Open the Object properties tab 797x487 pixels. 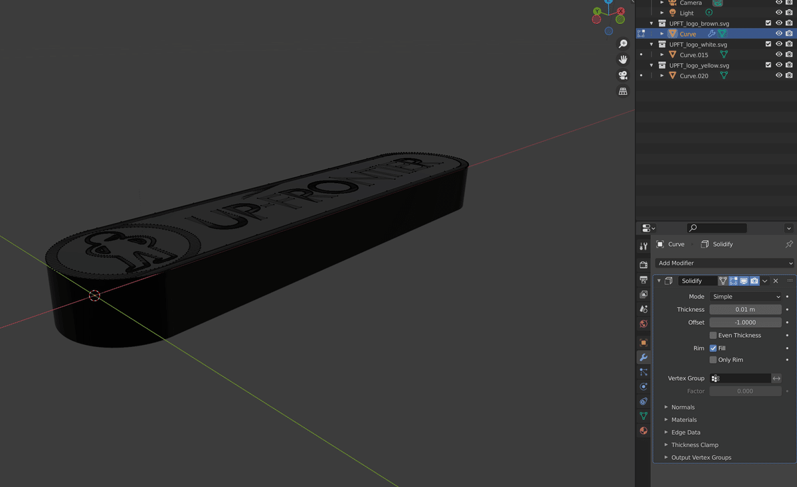(x=643, y=342)
